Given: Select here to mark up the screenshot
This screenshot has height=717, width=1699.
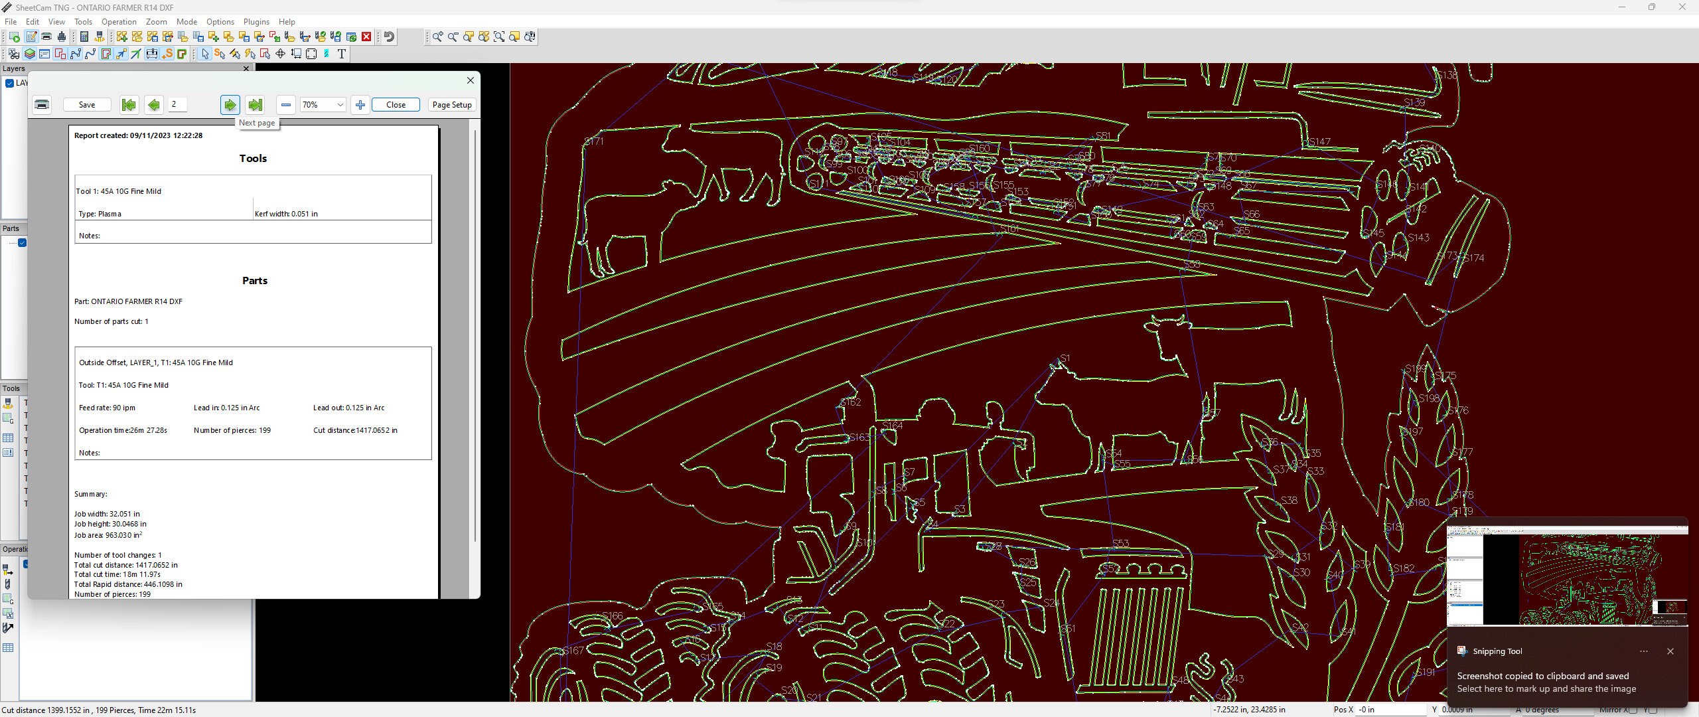Looking at the screenshot, I should pos(1546,689).
